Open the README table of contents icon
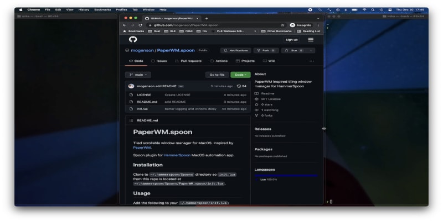 pyautogui.click(x=131, y=120)
